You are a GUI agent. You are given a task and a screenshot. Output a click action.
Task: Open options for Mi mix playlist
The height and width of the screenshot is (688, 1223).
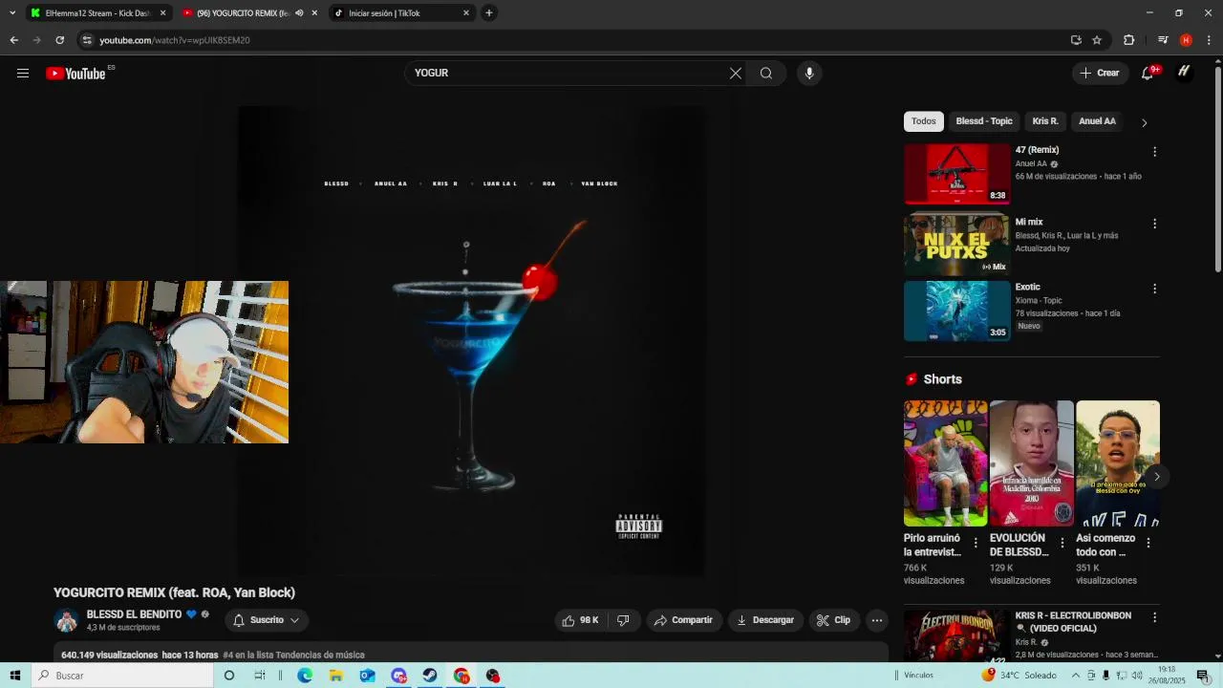[x=1154, y=224]
